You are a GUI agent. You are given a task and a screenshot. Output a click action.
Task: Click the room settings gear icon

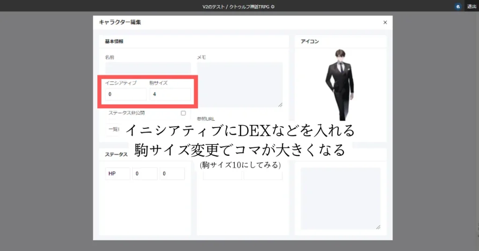click(x=273, y=7)
